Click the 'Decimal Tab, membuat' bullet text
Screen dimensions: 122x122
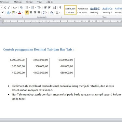pyautogui.click(x=63, y=88)
